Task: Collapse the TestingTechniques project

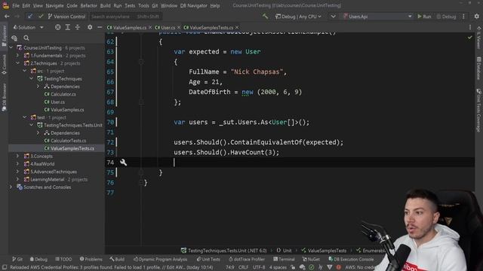Action: pyautogui.click(x=32, y=78)
